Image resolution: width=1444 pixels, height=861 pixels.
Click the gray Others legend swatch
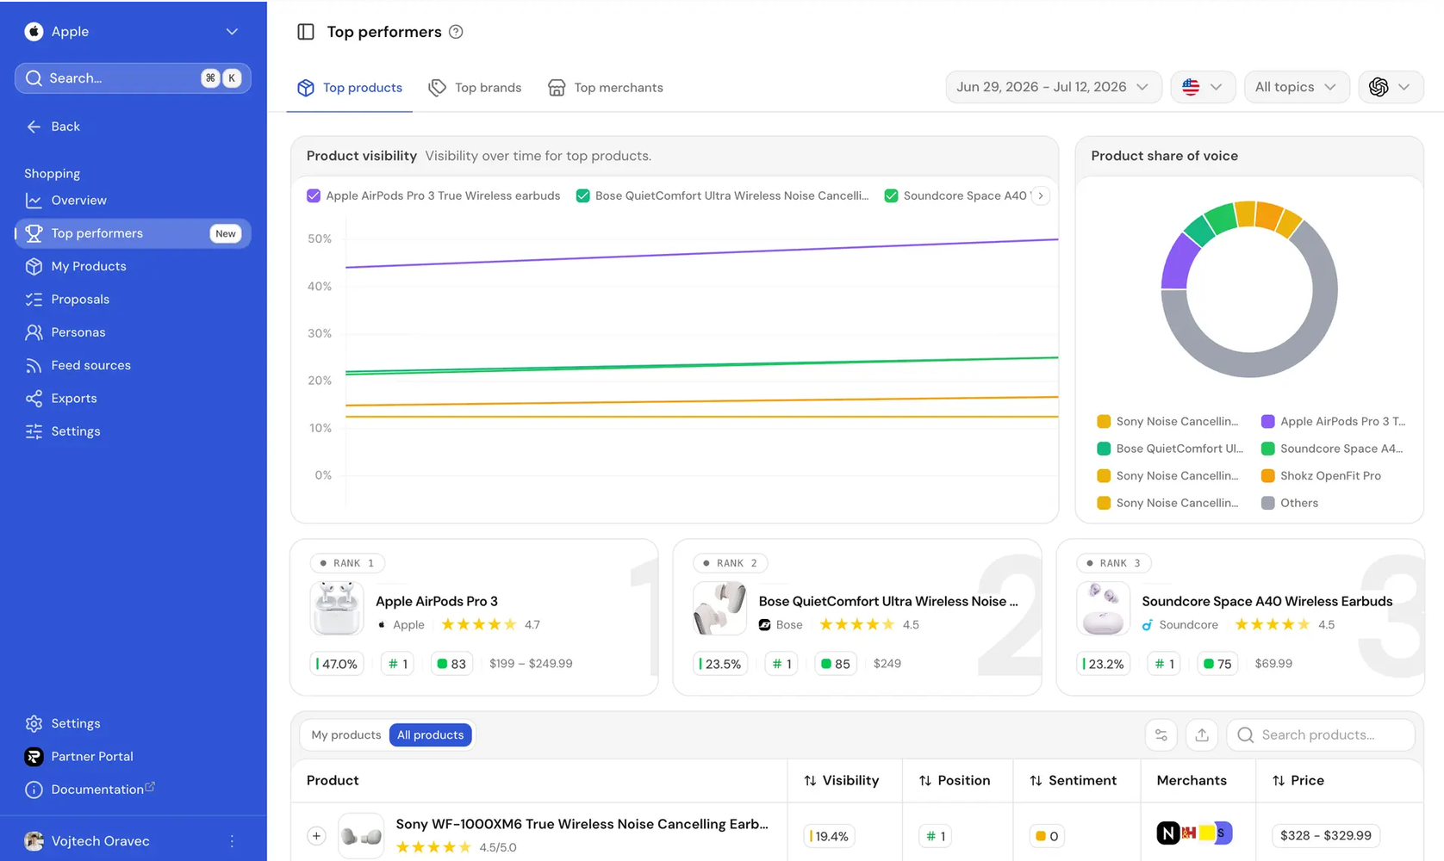click(1268, 504)
